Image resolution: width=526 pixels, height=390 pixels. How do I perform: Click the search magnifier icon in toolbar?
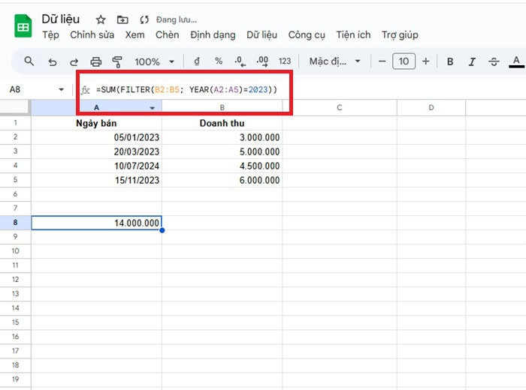(29, 61)
